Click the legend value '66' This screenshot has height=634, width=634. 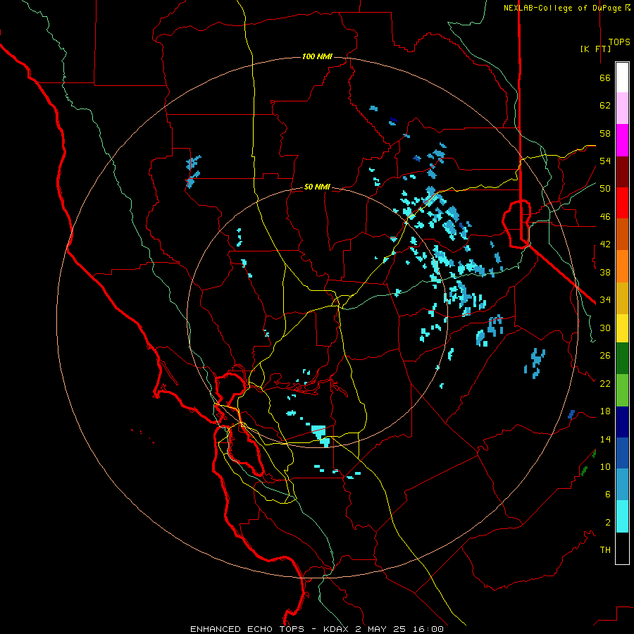[x=605, y=78]
